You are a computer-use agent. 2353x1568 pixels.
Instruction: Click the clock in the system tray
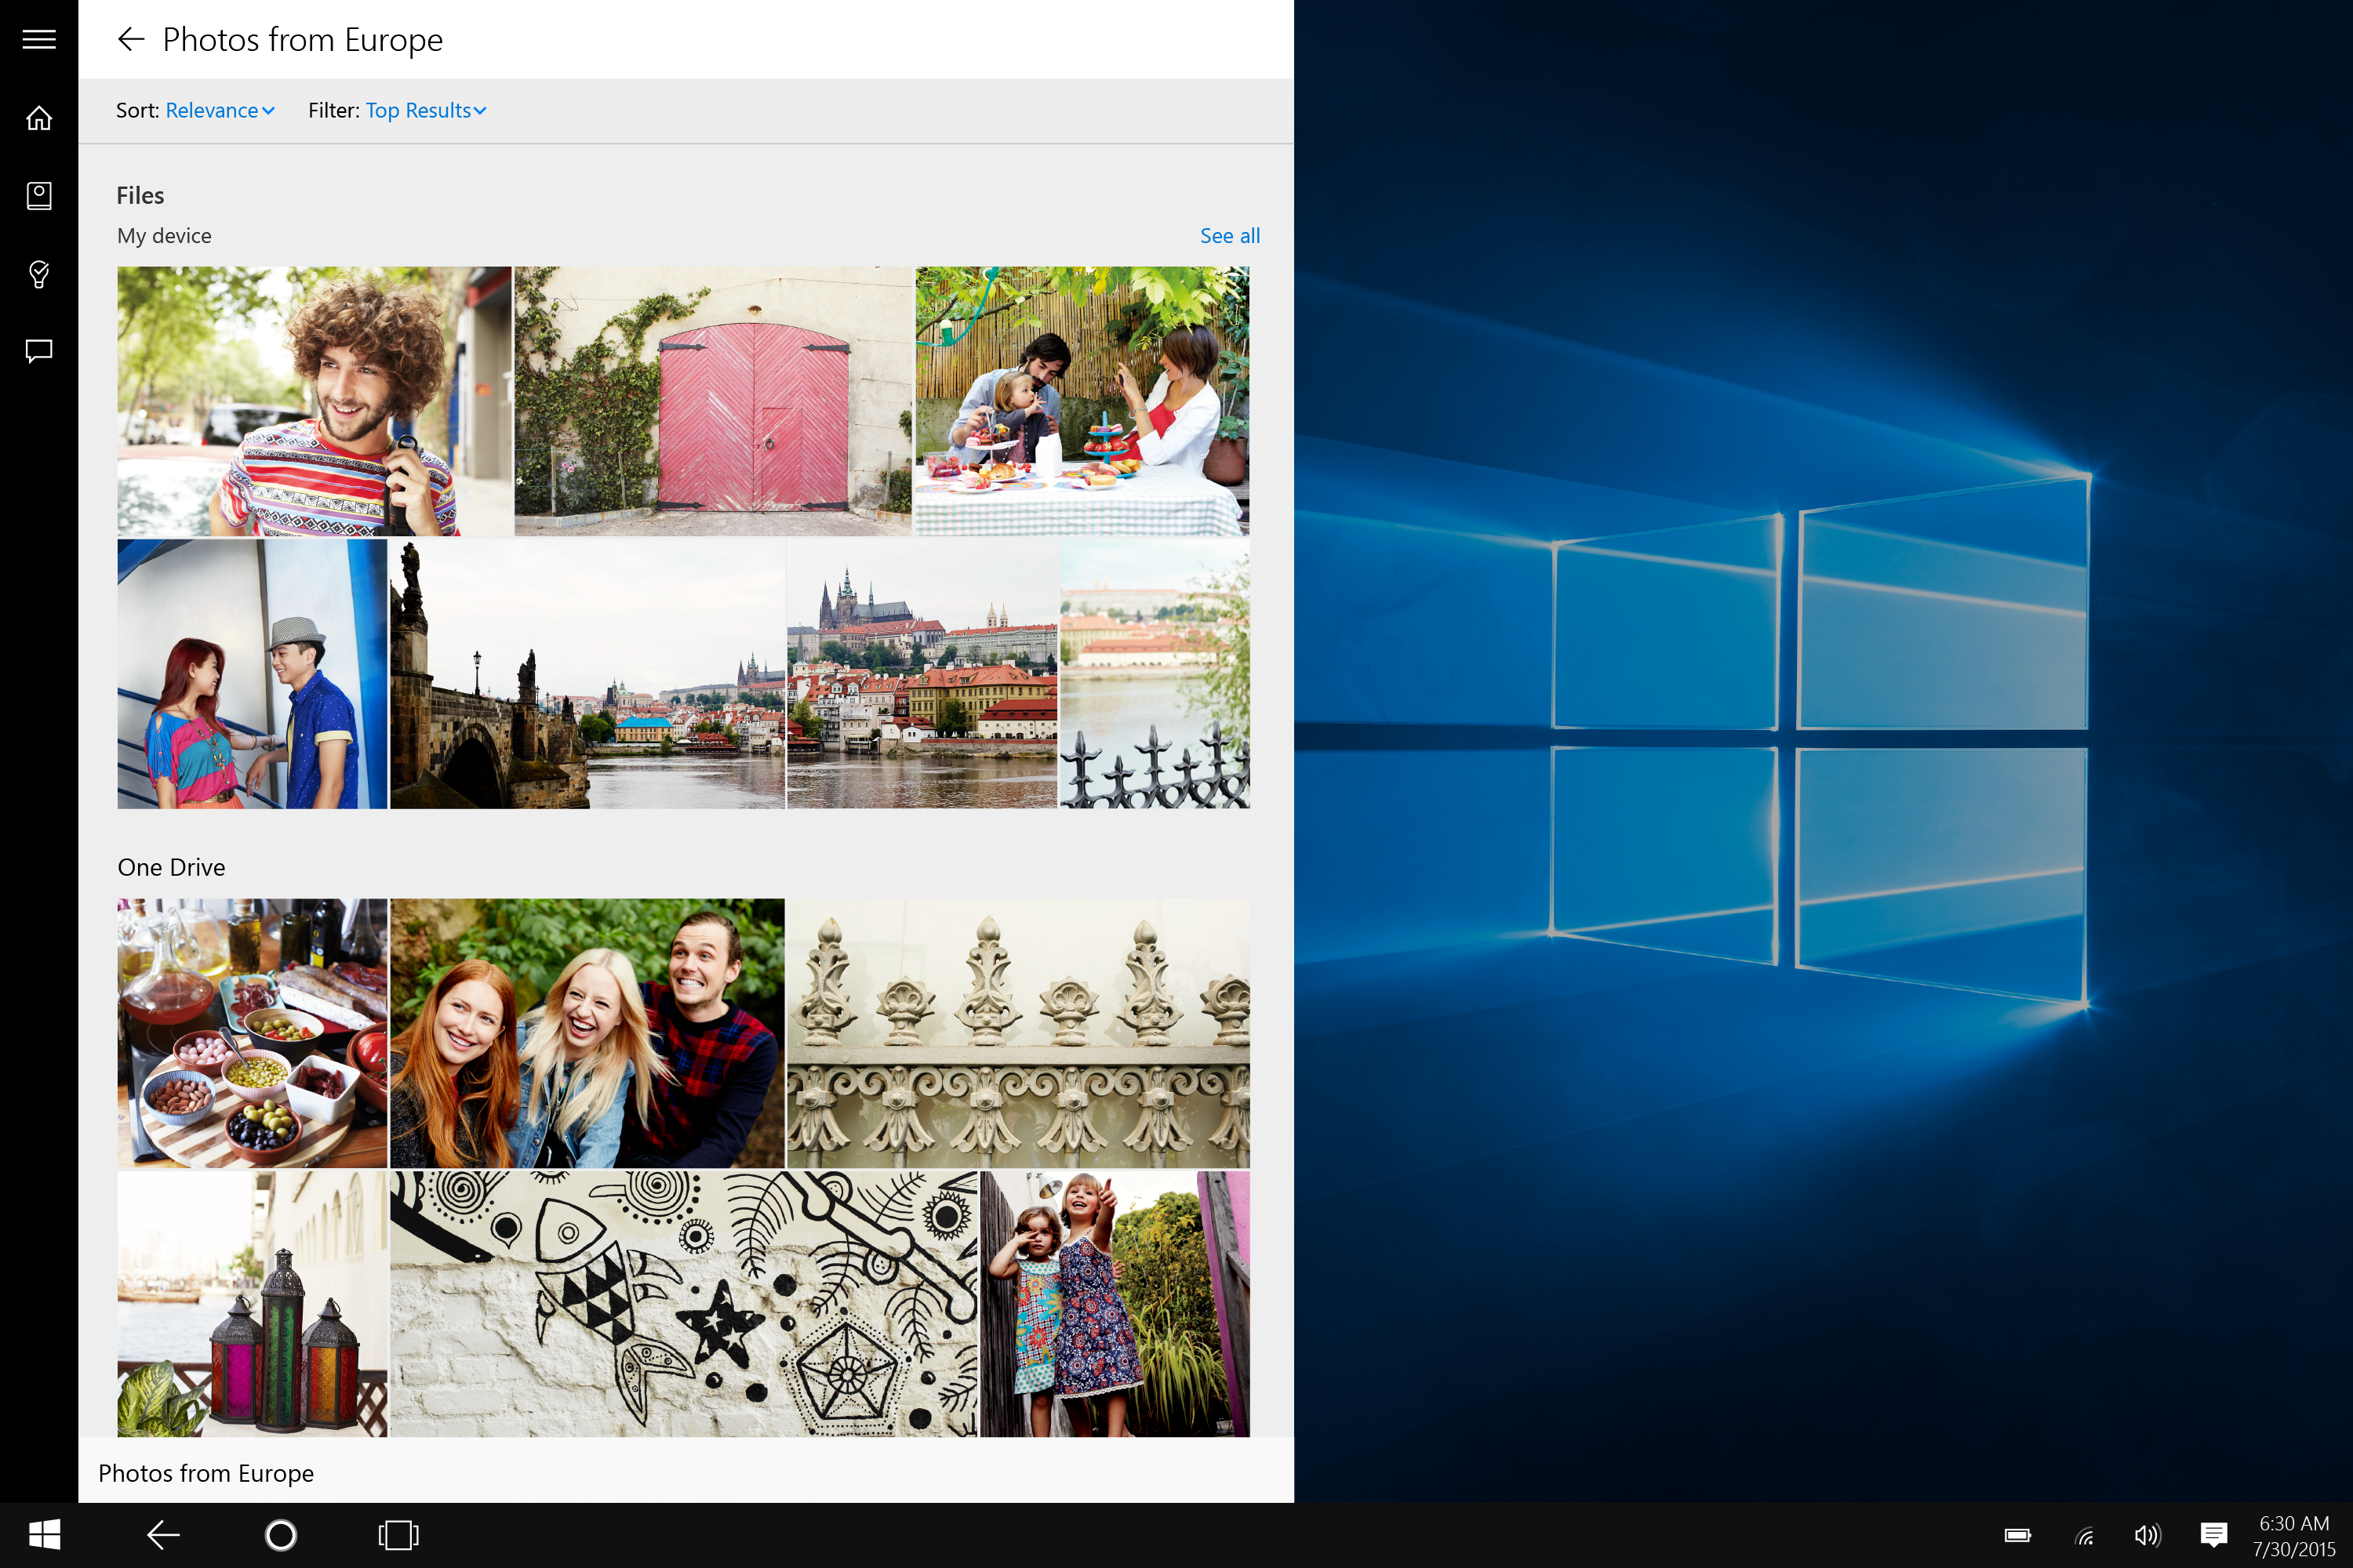(x=2291, y=1536)
